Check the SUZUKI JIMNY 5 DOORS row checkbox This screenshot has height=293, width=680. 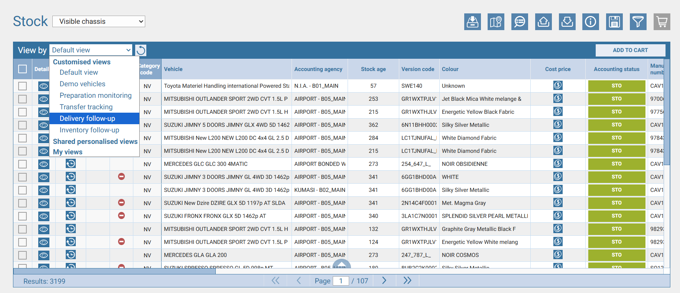[x=22, y=125]
